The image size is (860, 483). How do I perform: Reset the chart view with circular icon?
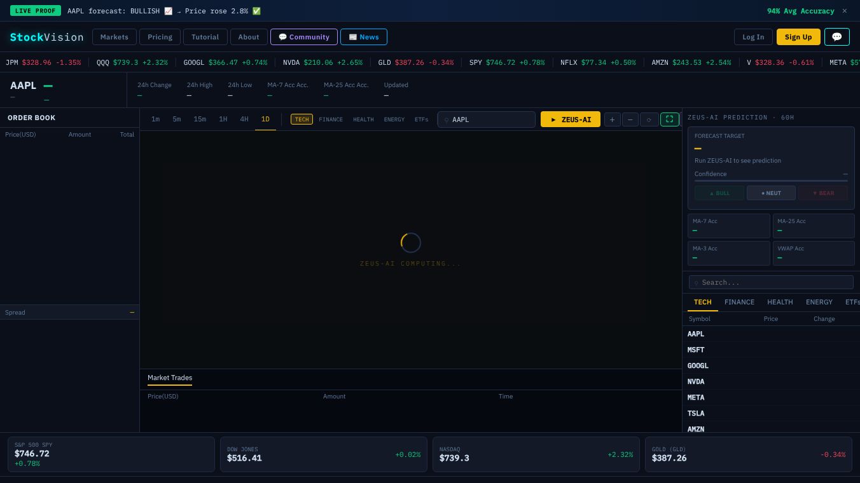pyautogui.click(x=649, y=119)
